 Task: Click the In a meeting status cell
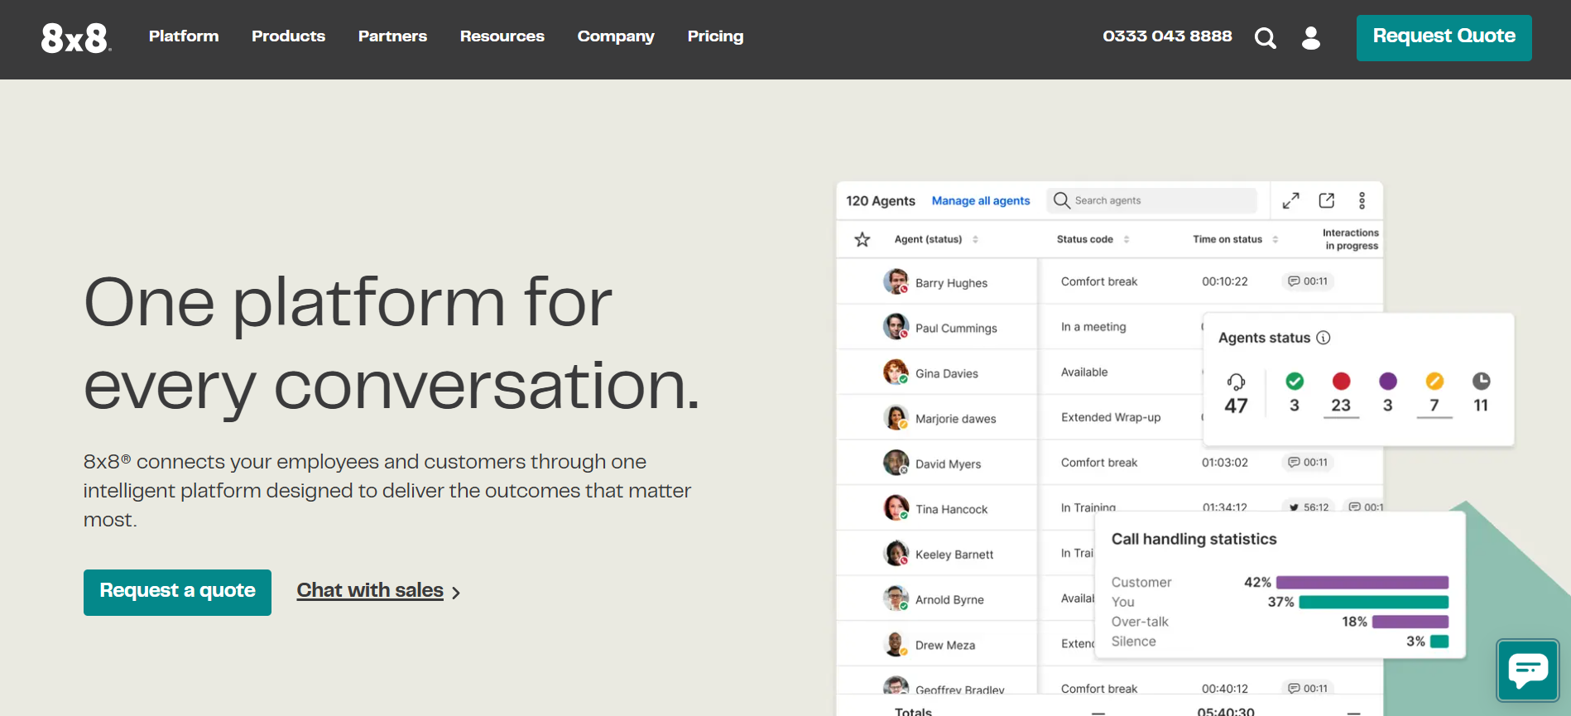(1093, 327)
